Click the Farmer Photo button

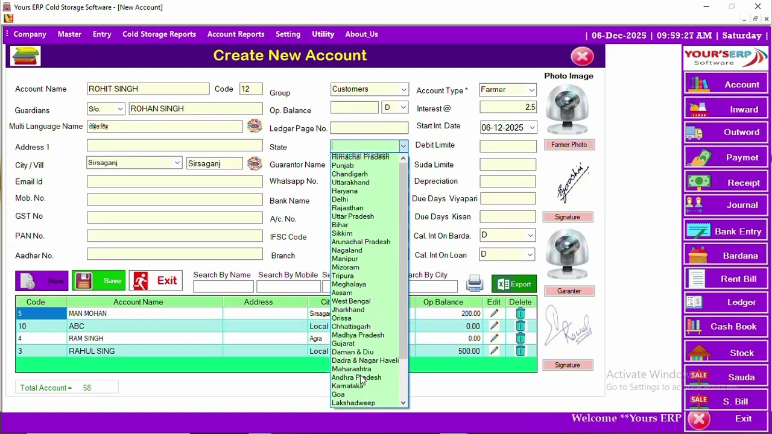point(569,145)
